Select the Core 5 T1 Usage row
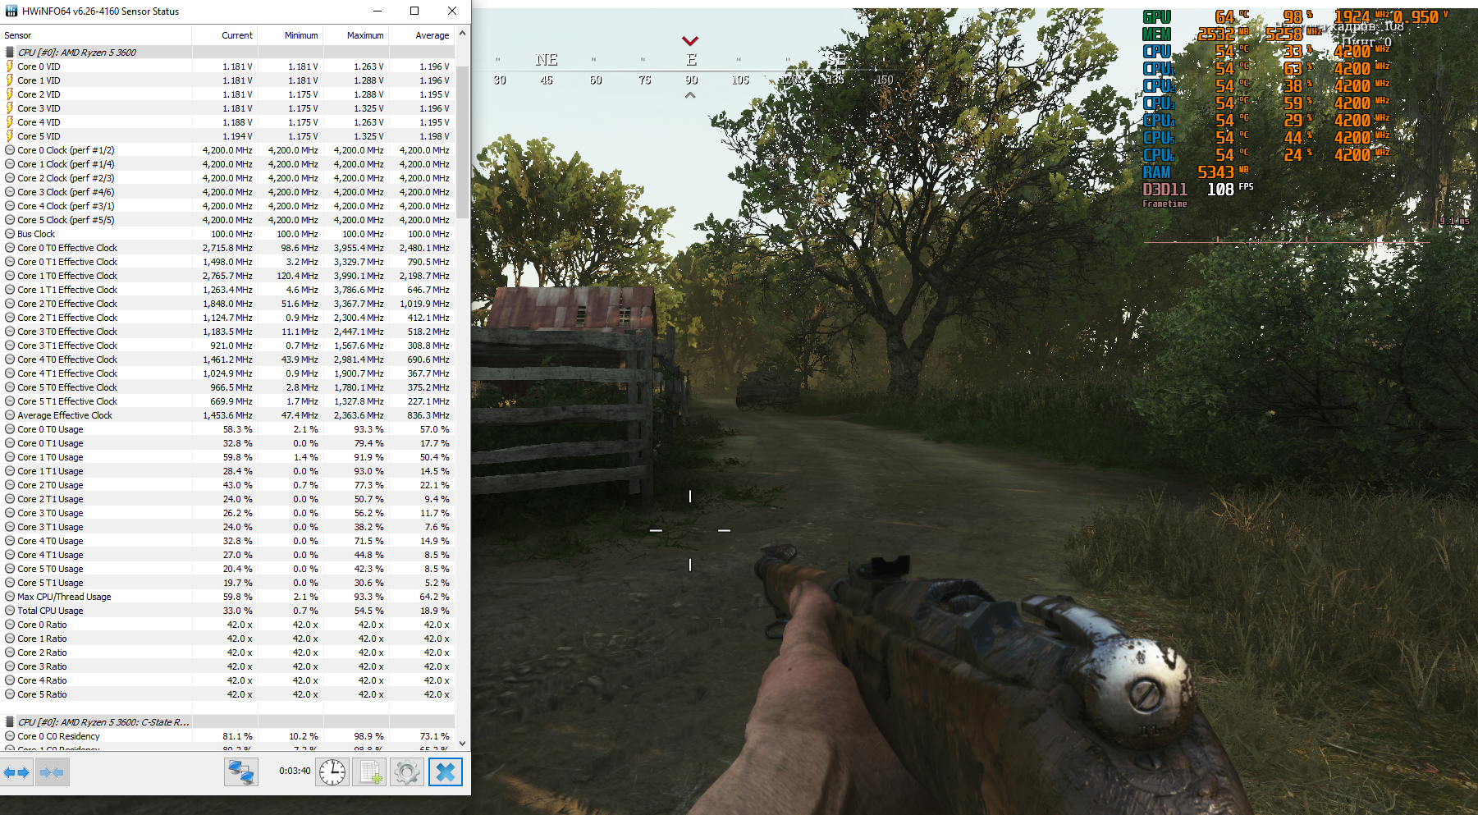This screenshot has width=1478, height=815. (x=228, y=583)
